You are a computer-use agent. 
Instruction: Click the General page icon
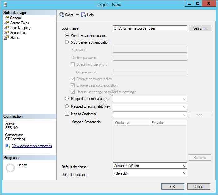coord(6,18)
